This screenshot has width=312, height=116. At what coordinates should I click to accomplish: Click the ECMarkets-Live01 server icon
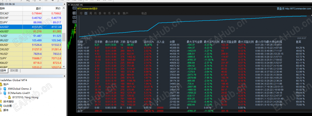5,93
